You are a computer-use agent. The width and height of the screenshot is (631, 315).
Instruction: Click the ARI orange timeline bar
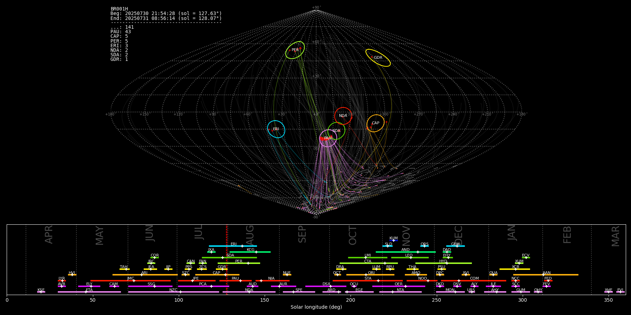[145, 275]
